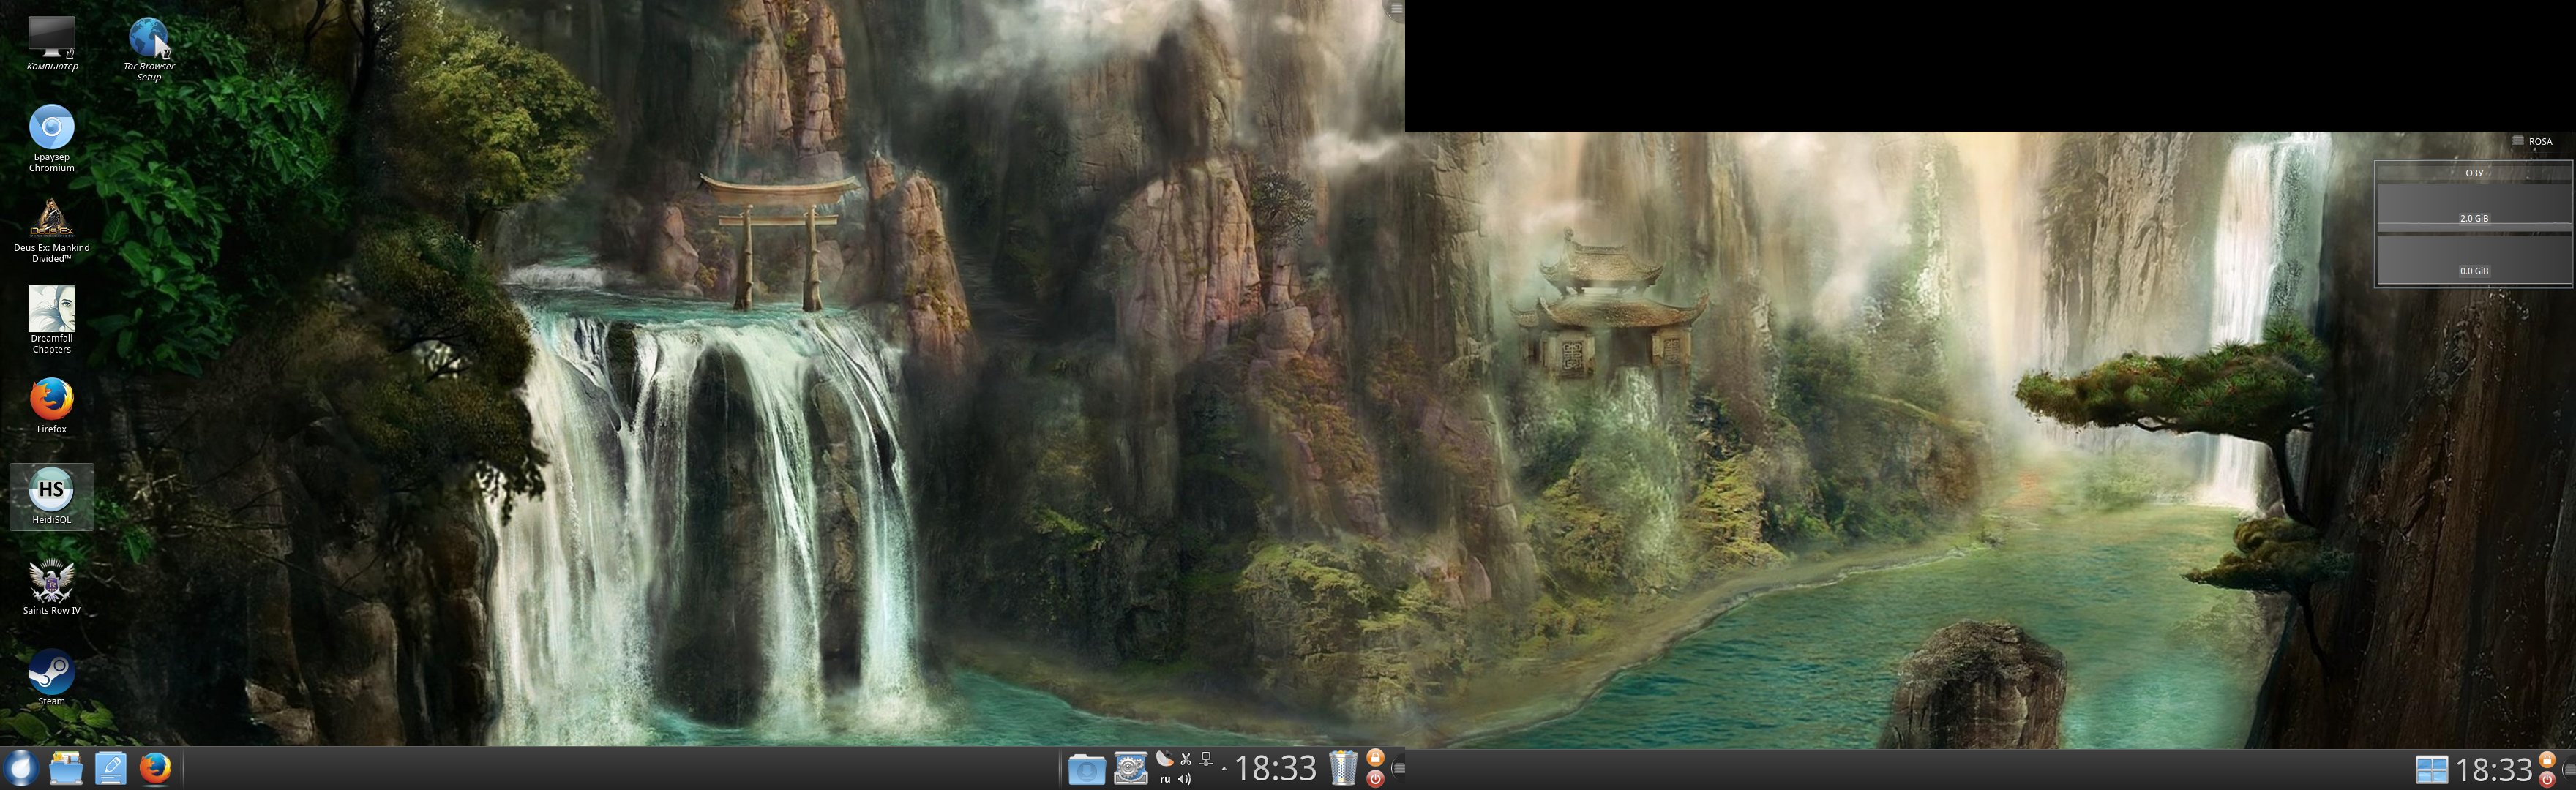Click the HeidiSQL desktop icon
This screenshot has width=2576, height=790.
[x=51, y=490]
